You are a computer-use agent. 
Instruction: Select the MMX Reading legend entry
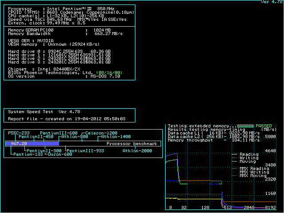250,169
